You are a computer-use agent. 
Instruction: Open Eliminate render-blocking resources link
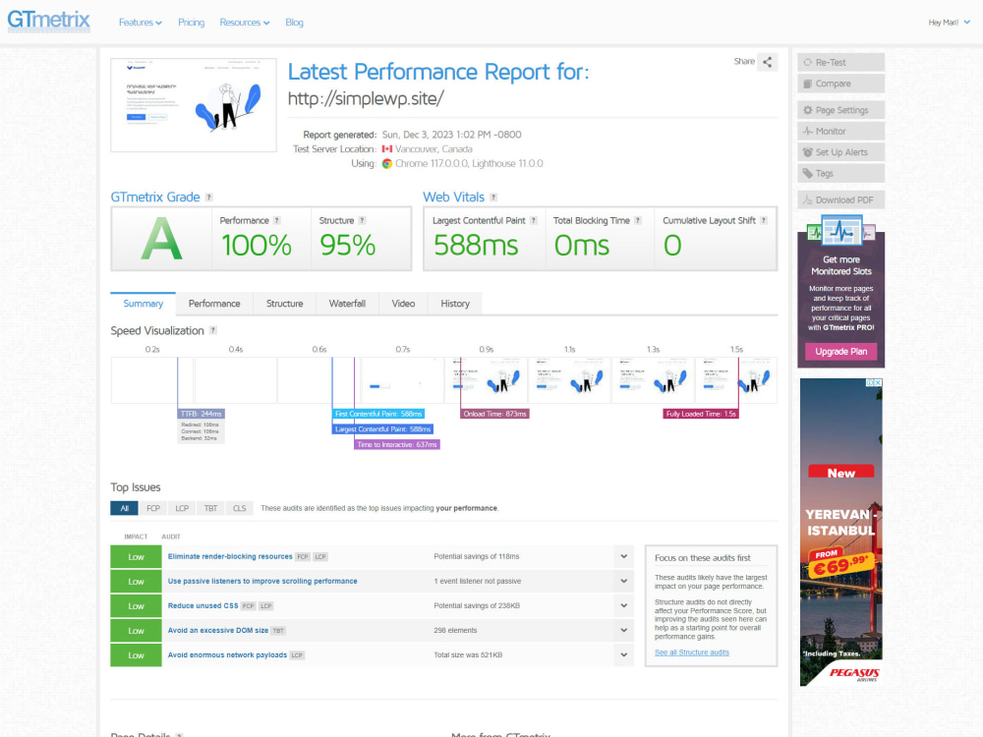(230, 556)
